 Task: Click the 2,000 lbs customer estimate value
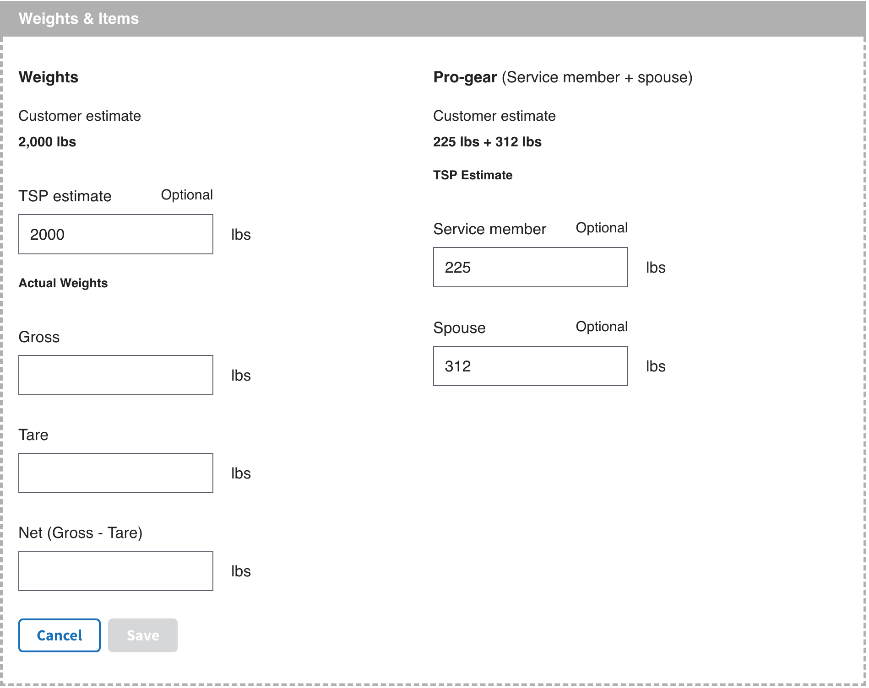click(x=47, y=142)
